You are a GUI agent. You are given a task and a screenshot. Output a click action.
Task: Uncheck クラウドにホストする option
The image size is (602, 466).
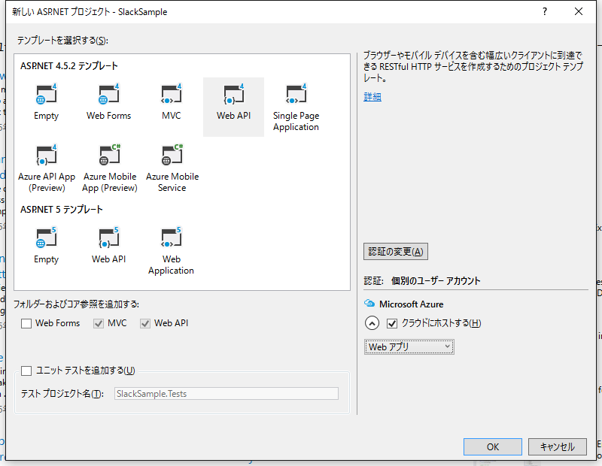click(391, 323)
